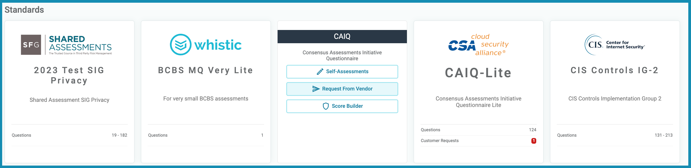The image size is (691, 168).
Task: Click the pencil icon on Self-Assessments
Action: coord(320,72)
